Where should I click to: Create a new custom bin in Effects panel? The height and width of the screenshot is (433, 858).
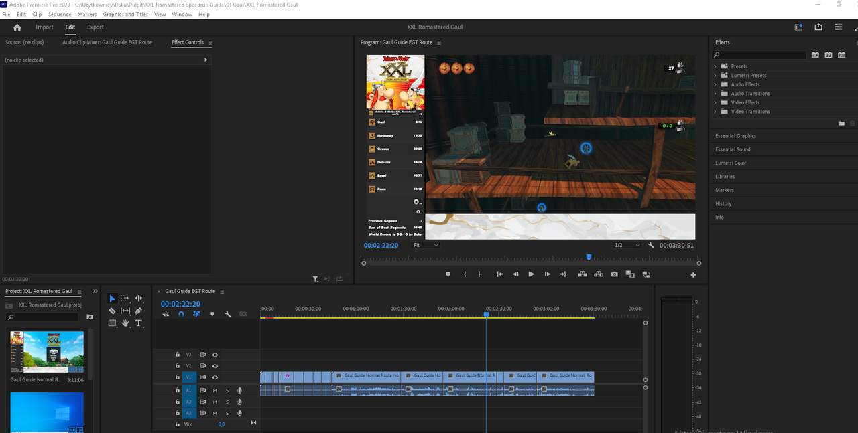pyautogui.click(x=841, y=124)
